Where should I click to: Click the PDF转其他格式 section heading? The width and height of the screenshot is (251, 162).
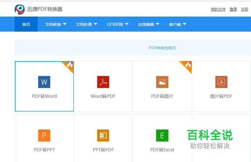[162, 48]
